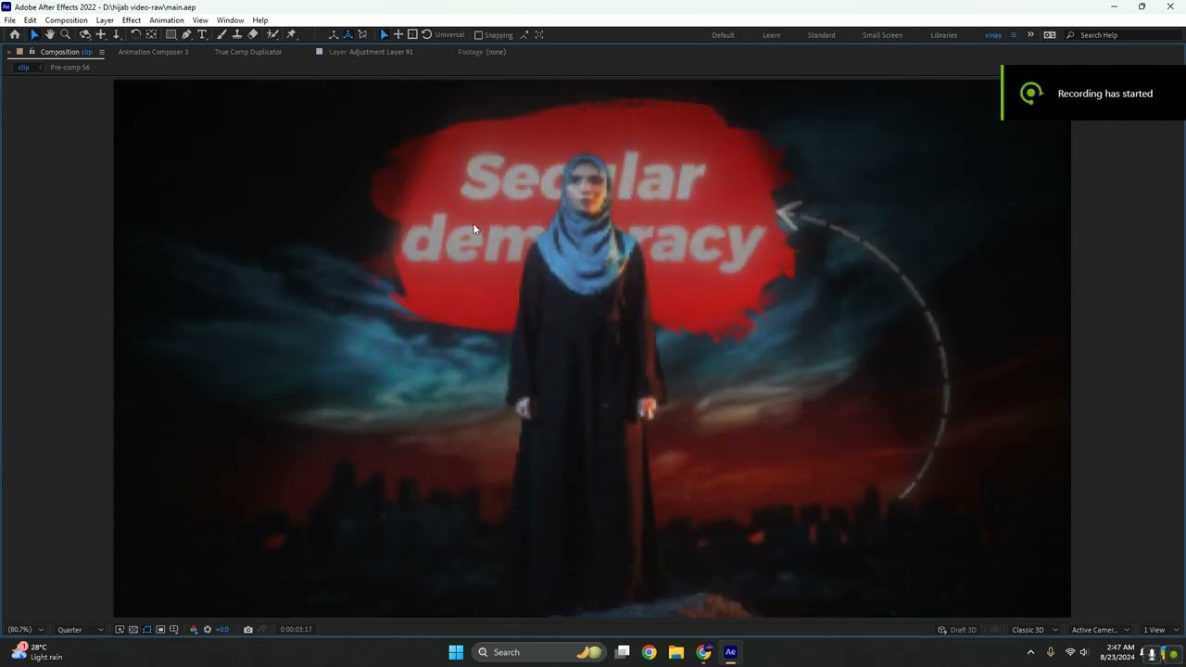Switch to the Standard workspace
The image size is (1186, 667).
pos(821,35)
